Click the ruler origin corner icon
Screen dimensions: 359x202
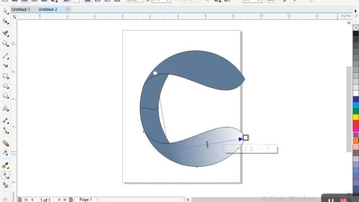14,17
